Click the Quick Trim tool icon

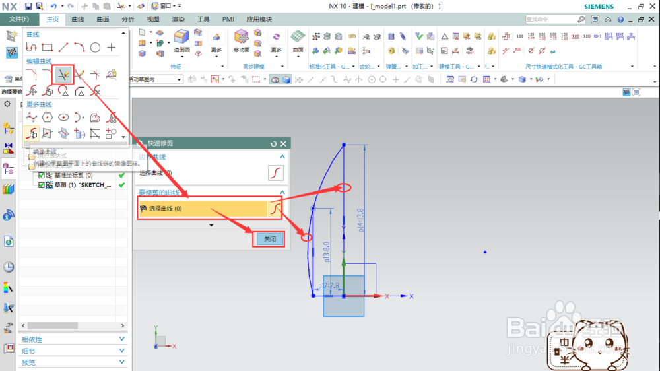[63, 75]
